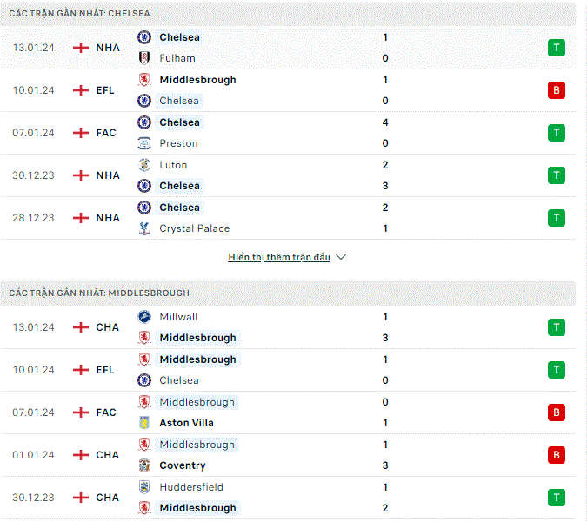Click the 'Các trận gần nhất: Middlesbrough' header
The height and width of the screenshot is (521, 587).
(x=99, y=293)
